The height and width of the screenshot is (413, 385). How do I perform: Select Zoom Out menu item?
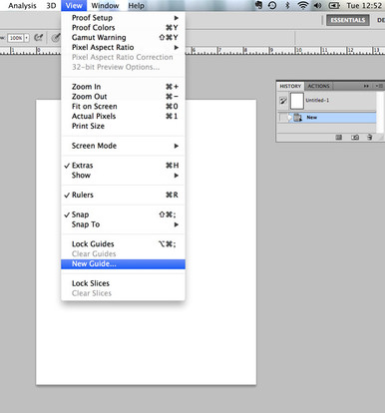point(123,97)
